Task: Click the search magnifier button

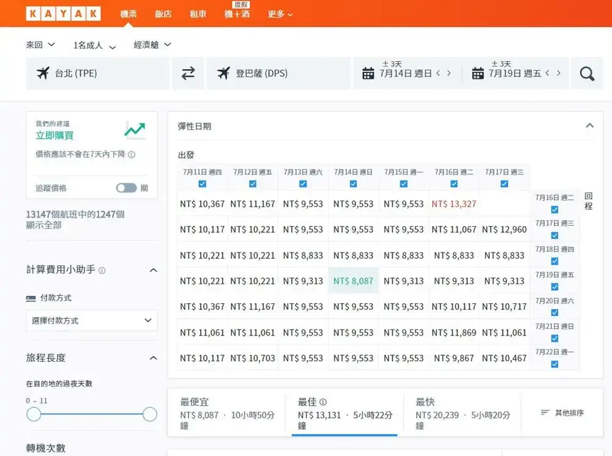Action: 587,73
